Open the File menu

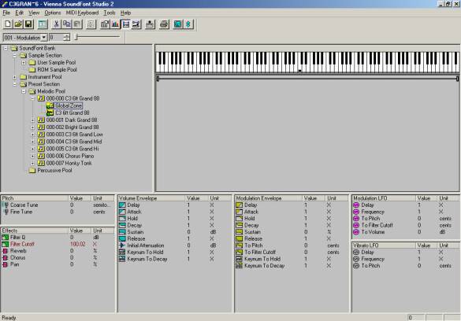pyautogui.click(x=6, y=13)
